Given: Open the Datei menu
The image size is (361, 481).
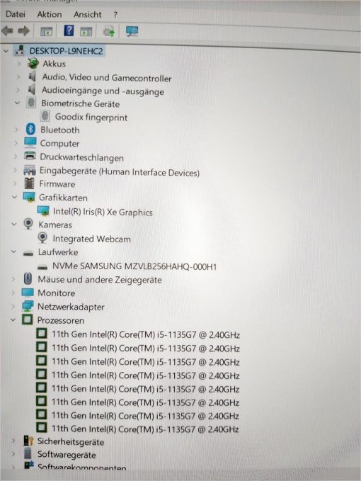Looking at the screenshot, I should (x=16, y=14).
